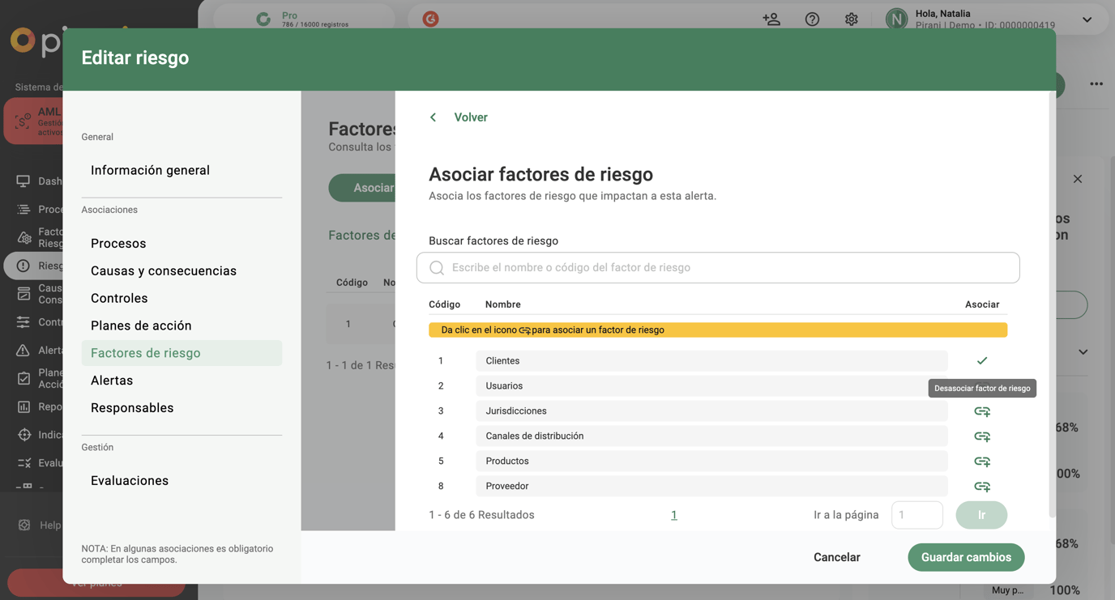The width and height of the screenshot is (1115, 600).
Task: Click the Pro plan records indicator
Action: 304,19
